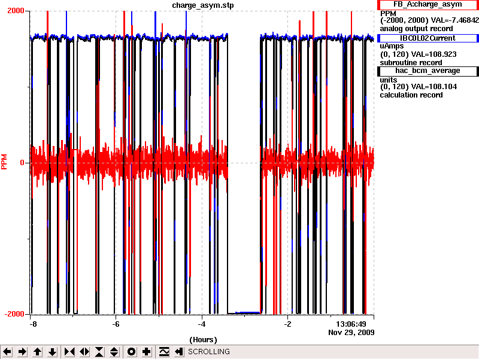The image size is (479, 359).
Task: Click the -8 hours tick label
Action: [x=33, y=324]
